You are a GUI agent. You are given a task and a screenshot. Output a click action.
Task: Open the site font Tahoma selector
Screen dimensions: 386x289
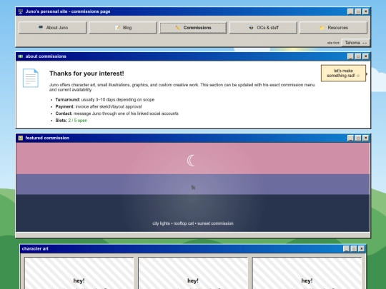click(356, 43)
